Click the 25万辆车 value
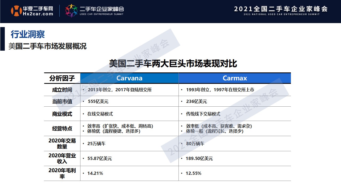This screenshot has width=341, height=191. [x=96, y=144]
